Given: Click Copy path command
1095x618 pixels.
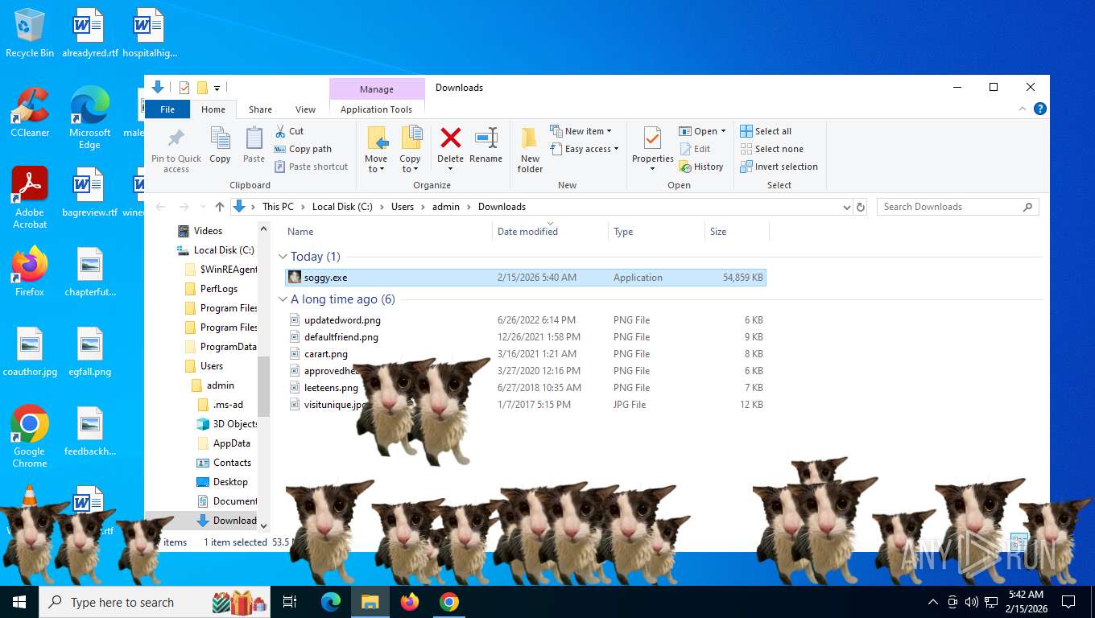Looking at the screenshot, I should 303,149.
